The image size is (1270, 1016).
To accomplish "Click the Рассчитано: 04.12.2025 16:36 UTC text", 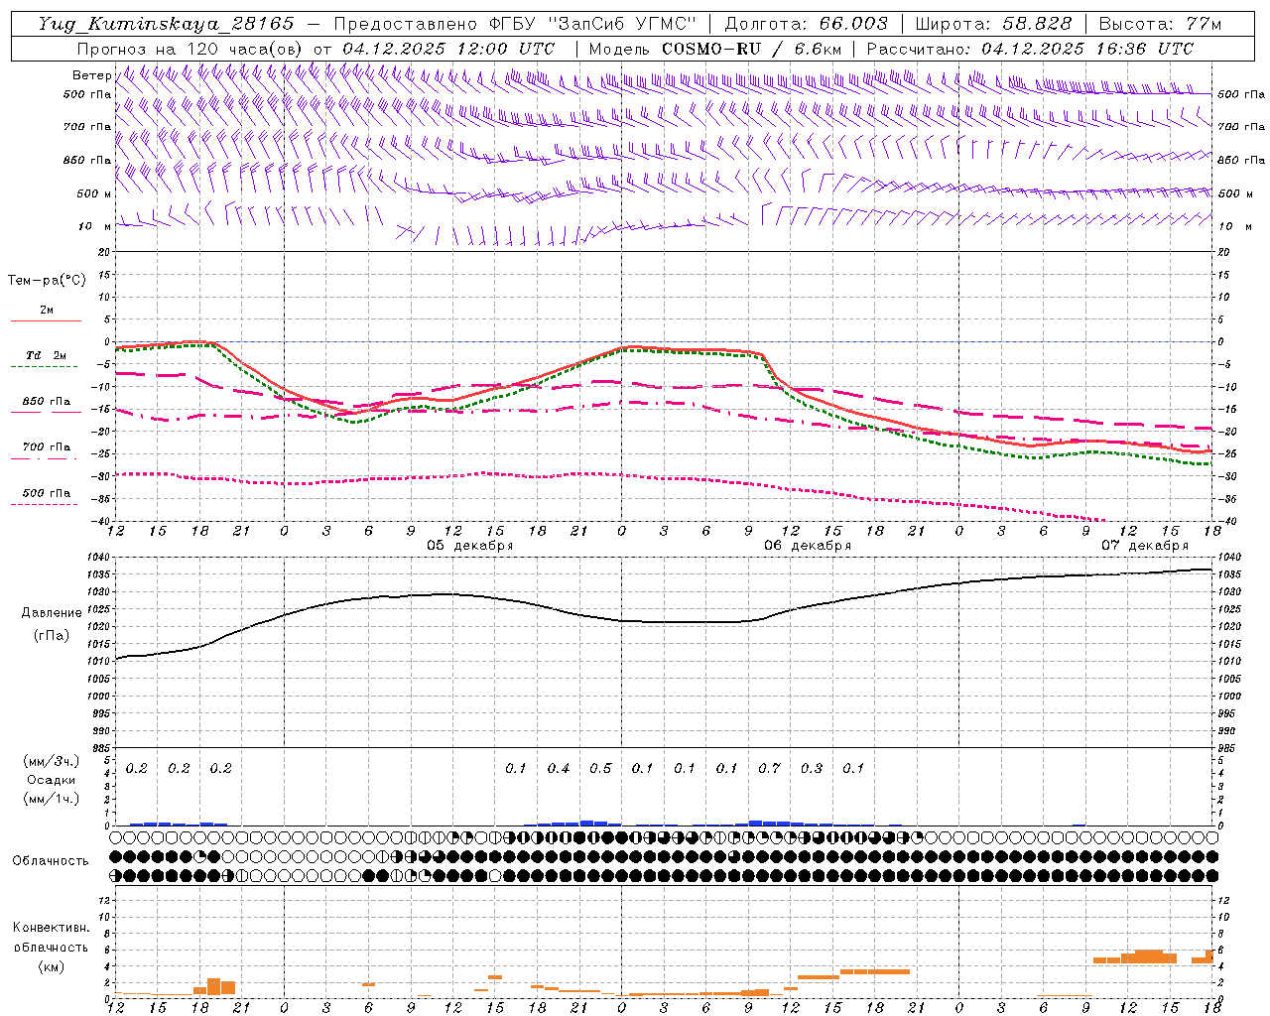I will (x=1030, y=49).
